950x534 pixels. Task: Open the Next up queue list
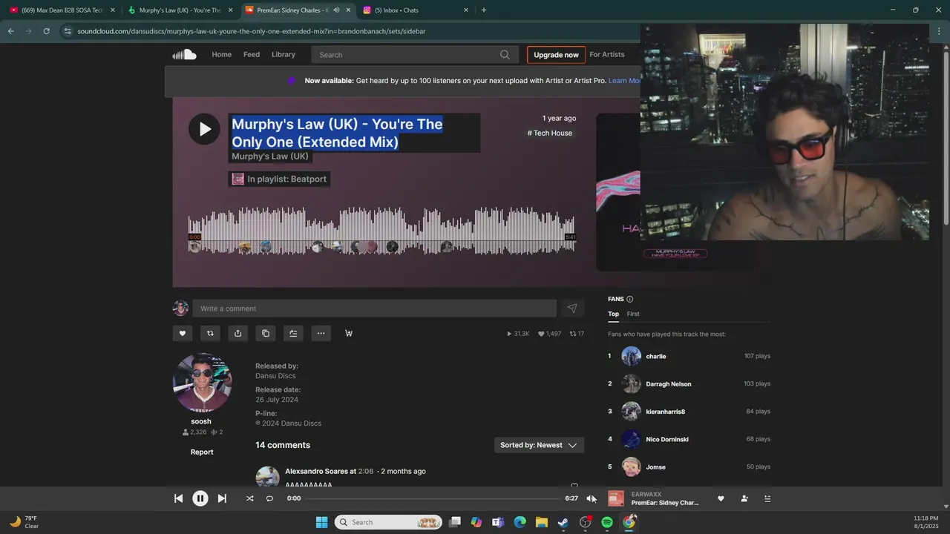[x=767, y=498]
